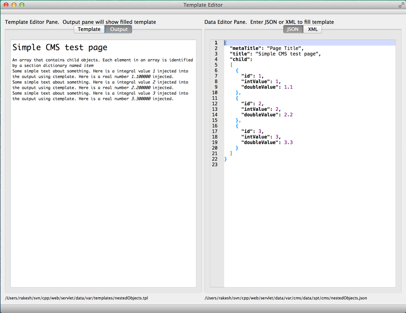The width and height of the screenshot is (406, 313).
Task: Switch to the Template tab
Action: pyautogui.click(x=89, y=29)
